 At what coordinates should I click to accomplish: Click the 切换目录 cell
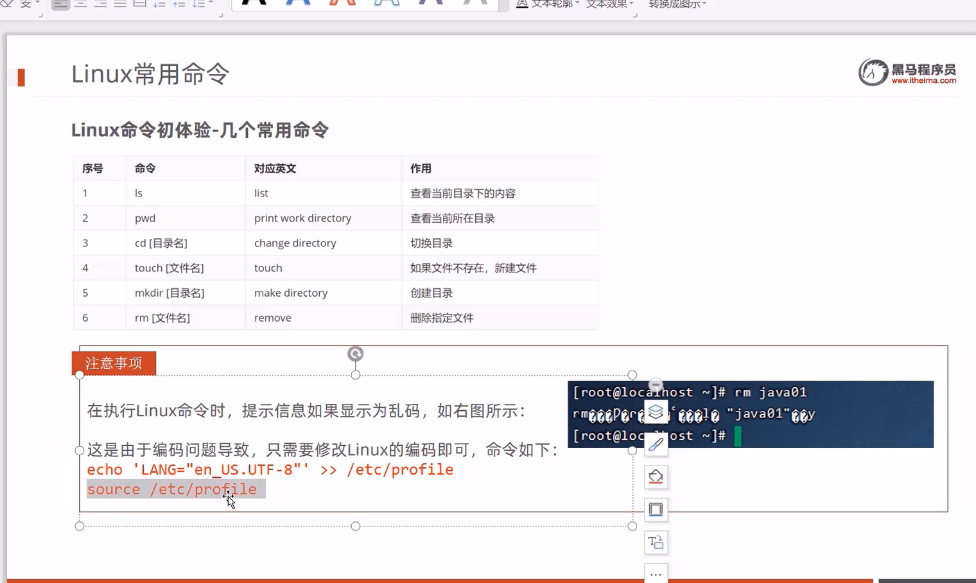tap(500, 243)
